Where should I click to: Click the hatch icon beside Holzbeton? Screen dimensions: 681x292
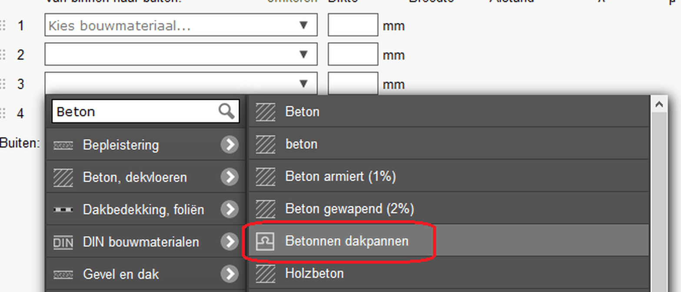click(265, 273)
